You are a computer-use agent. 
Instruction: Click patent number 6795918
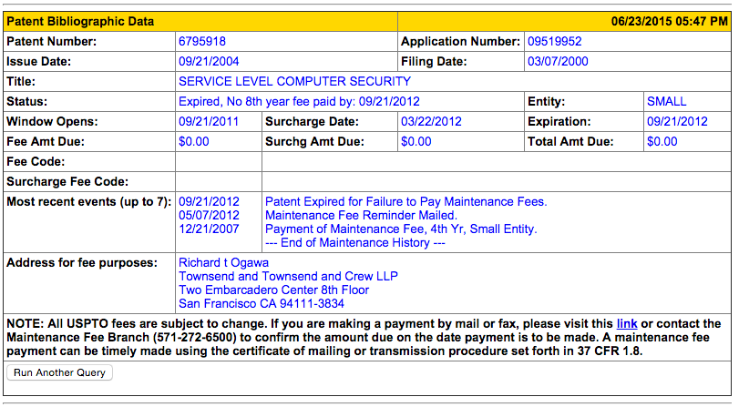(x=202, y=41)
